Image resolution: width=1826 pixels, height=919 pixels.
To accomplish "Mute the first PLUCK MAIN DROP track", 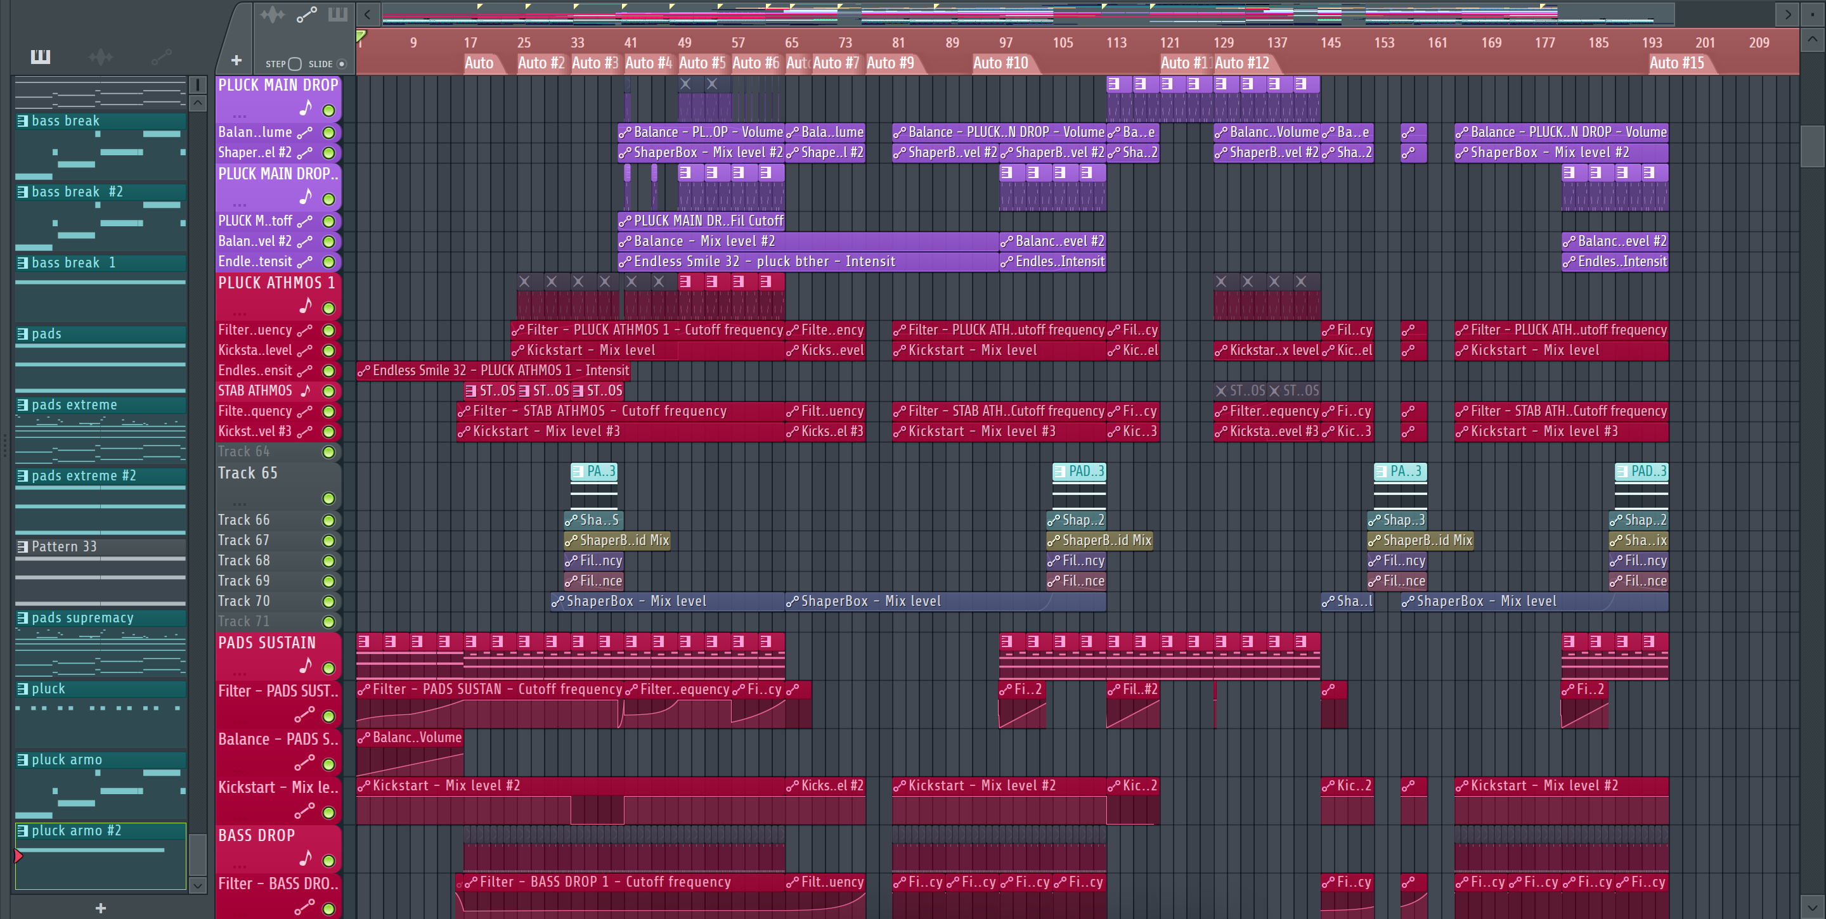I will [329, 110].
